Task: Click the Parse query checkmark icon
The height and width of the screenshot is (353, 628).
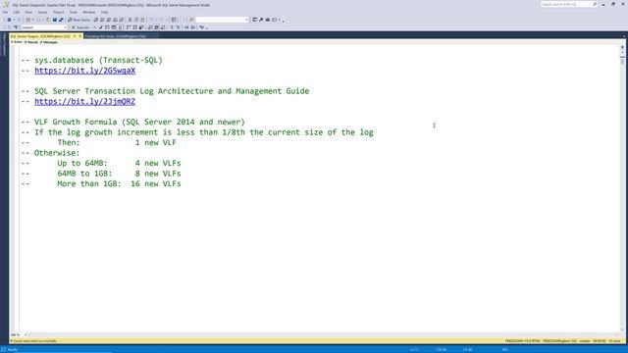Action: [101, 27]
